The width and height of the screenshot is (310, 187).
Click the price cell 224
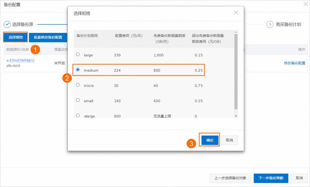tap(117, 70)
